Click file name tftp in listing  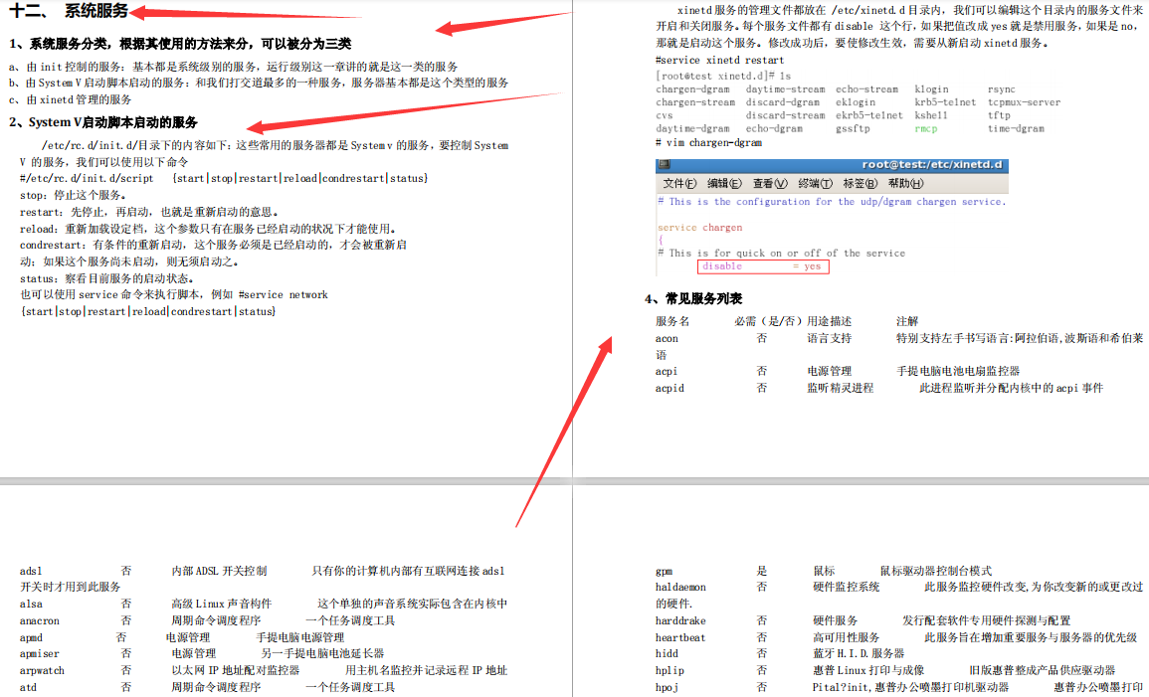point(1000,115)
